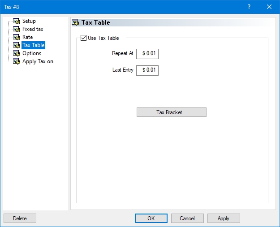Click the icon beside Setup in the tree
This screenshot has height=227, width=280.
(x=17, y=21)
